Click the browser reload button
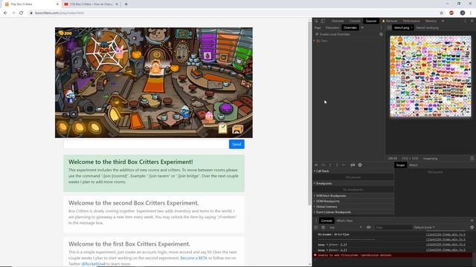The image size is (476, 267). (22, 13)
